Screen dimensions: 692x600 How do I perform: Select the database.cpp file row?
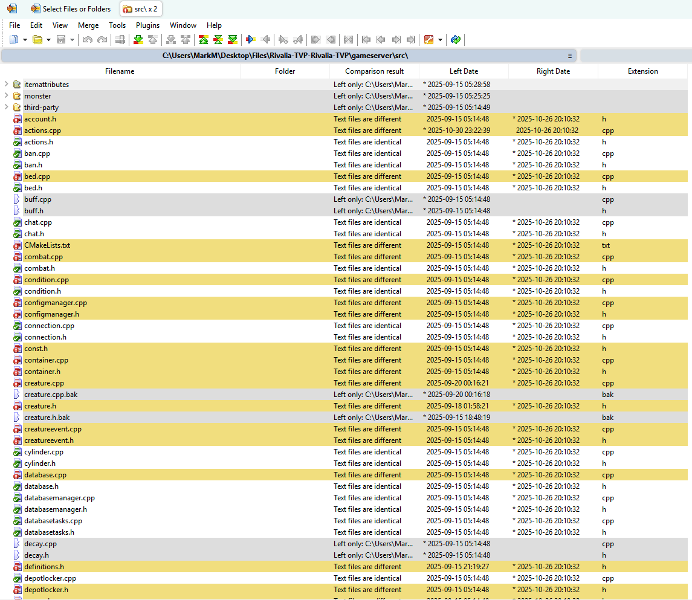[x=344, y=474]
